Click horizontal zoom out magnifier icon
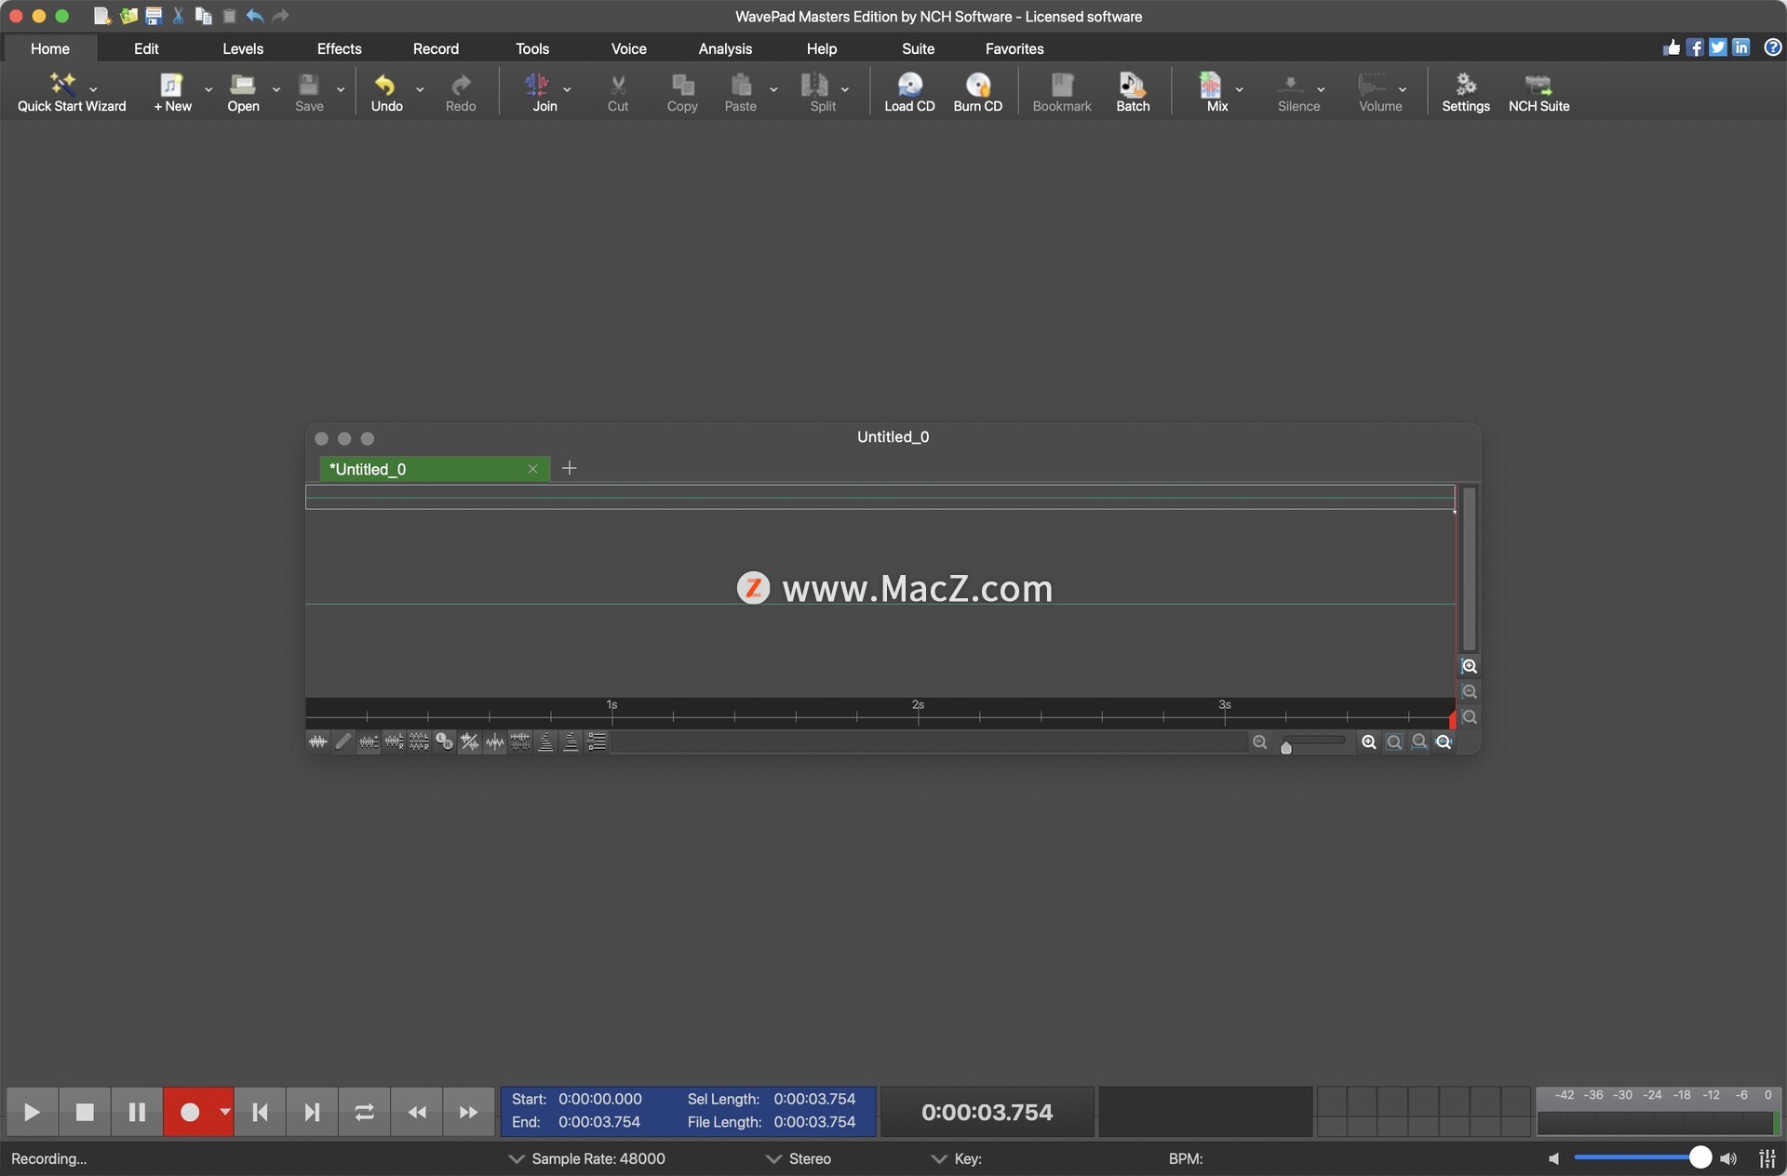 click(1259, 742)
